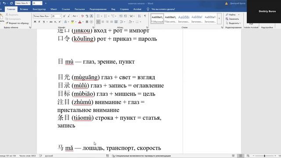Toggle italic (К) formatting
Viewport: 281px width, 158px height.
click(39, 22)
